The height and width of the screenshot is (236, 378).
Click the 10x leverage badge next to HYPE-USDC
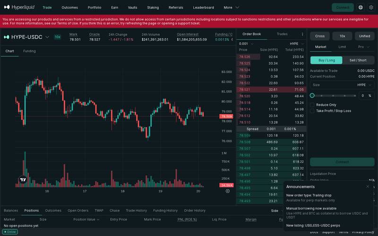click(57, 37)
